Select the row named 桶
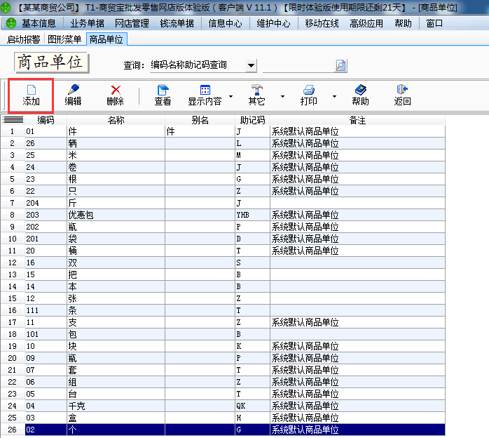This screenshot has height=438, width=489. tap(223, 251)
